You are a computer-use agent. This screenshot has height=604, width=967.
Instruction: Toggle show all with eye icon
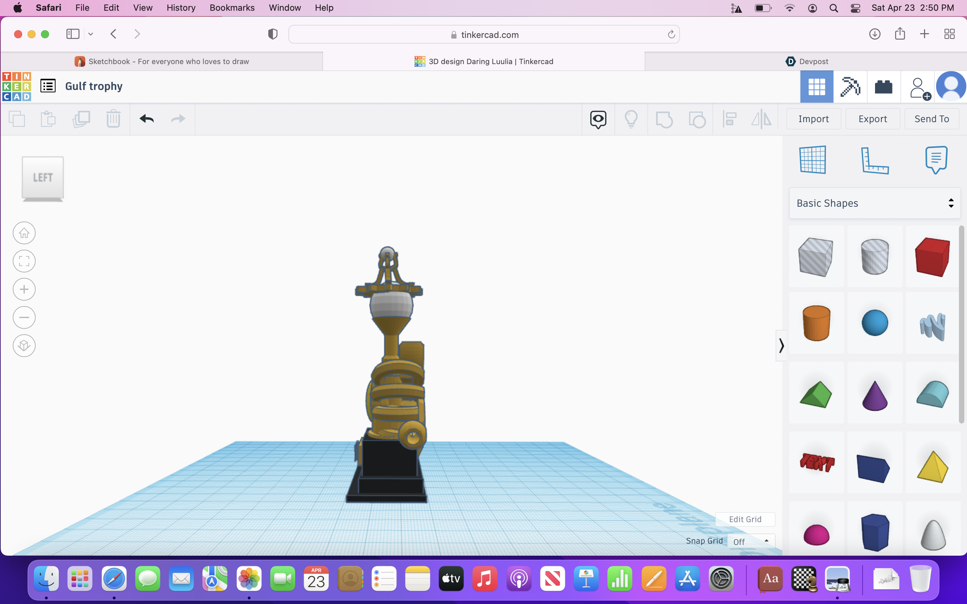598,119
